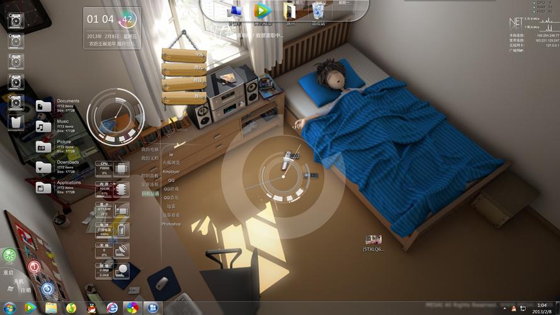
Task: Open the Picture folder shortcut
Action: [x=43, y=147]
